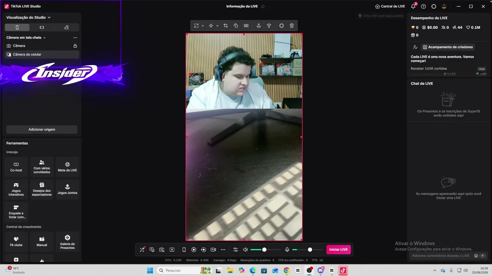Switch to landscape layout
The height and width of the screenshot is (276, 492).
[x=42, y=27]
